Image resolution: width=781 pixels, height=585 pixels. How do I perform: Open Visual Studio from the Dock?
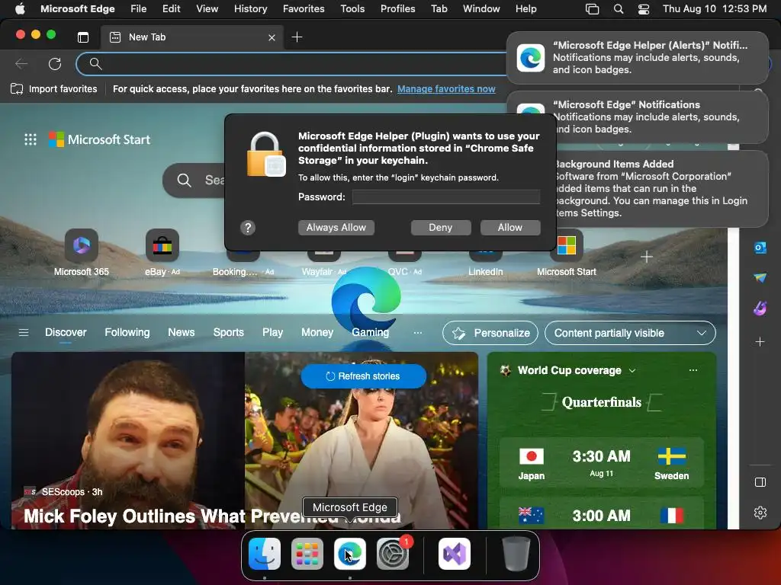click(455, 554)
